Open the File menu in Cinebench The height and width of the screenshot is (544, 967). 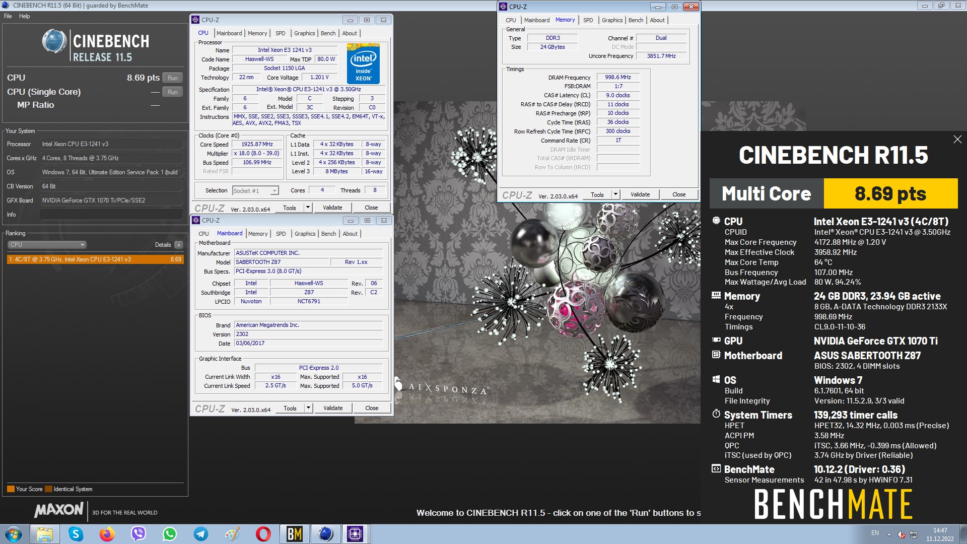tap(8, 16)
